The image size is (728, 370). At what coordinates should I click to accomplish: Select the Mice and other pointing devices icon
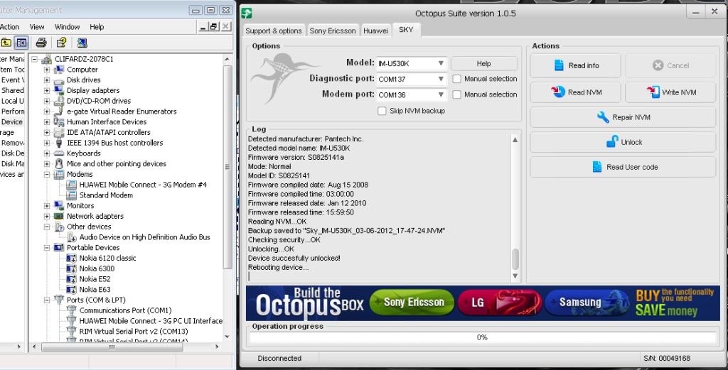(59, 163)
